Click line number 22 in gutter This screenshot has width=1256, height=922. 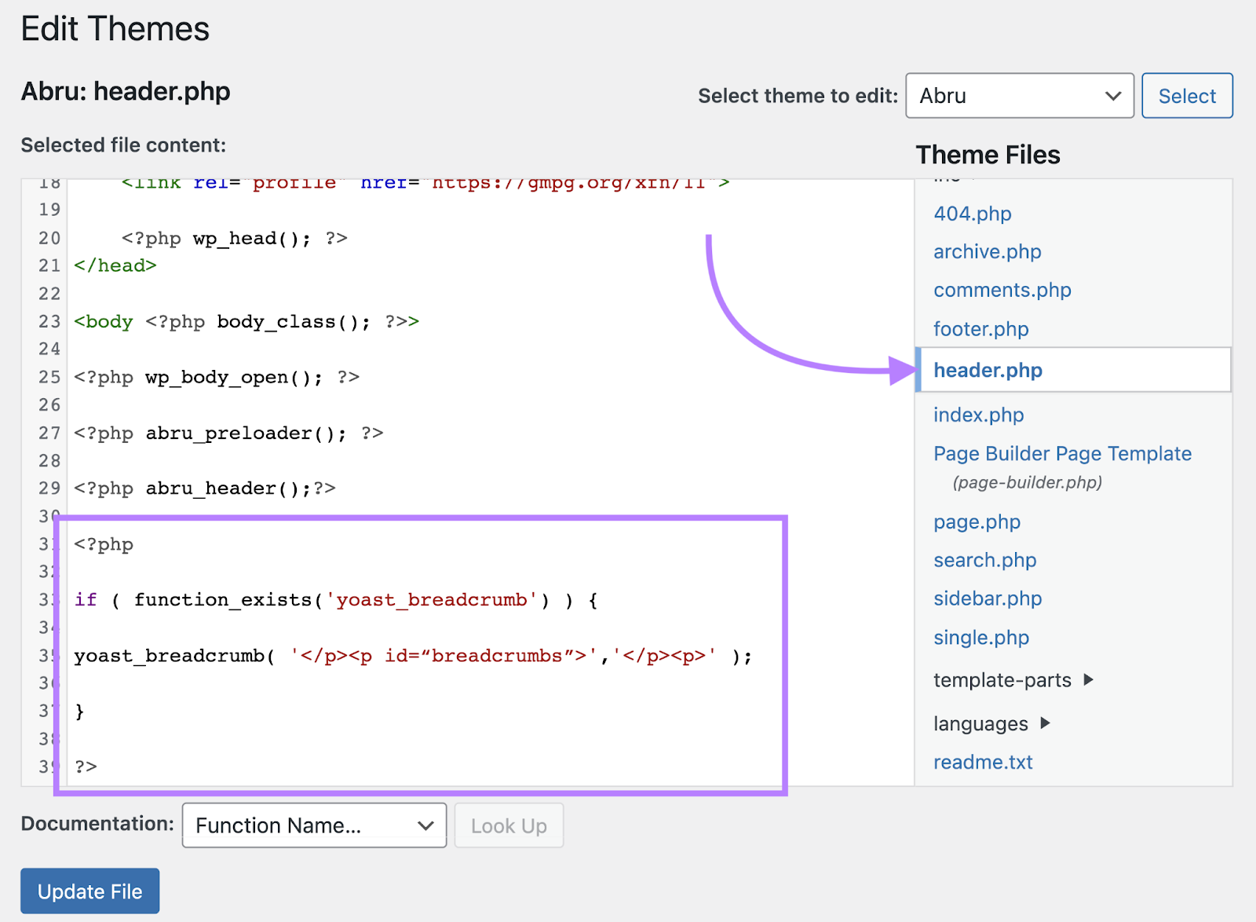pos(49,294)
